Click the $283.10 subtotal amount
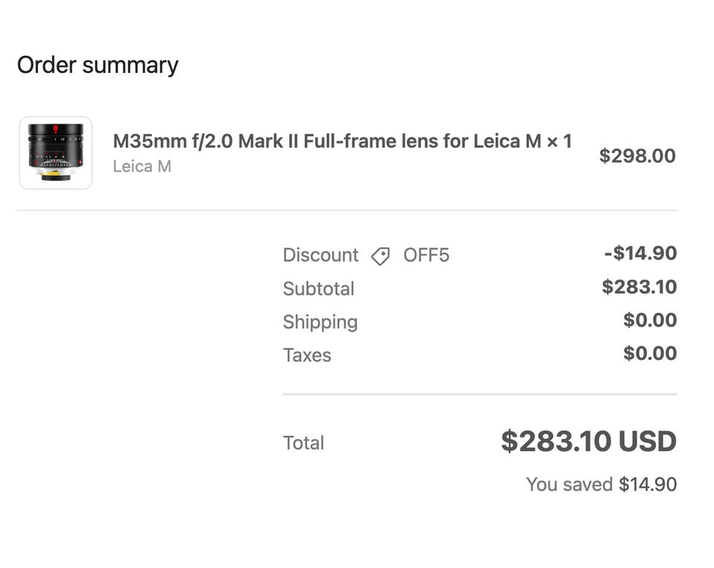This screenshot has width=714, height=568. coord(639,287)
